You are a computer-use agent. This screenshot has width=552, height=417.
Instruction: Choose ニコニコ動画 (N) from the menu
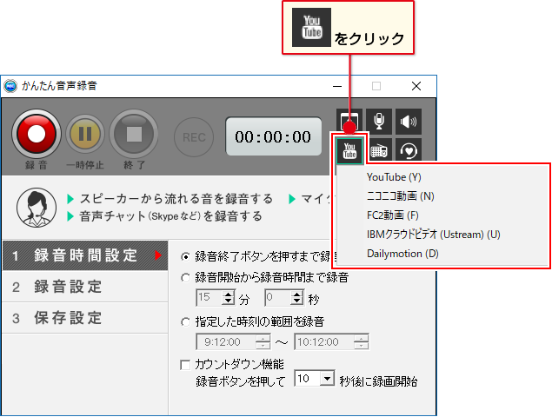(400, 196)
